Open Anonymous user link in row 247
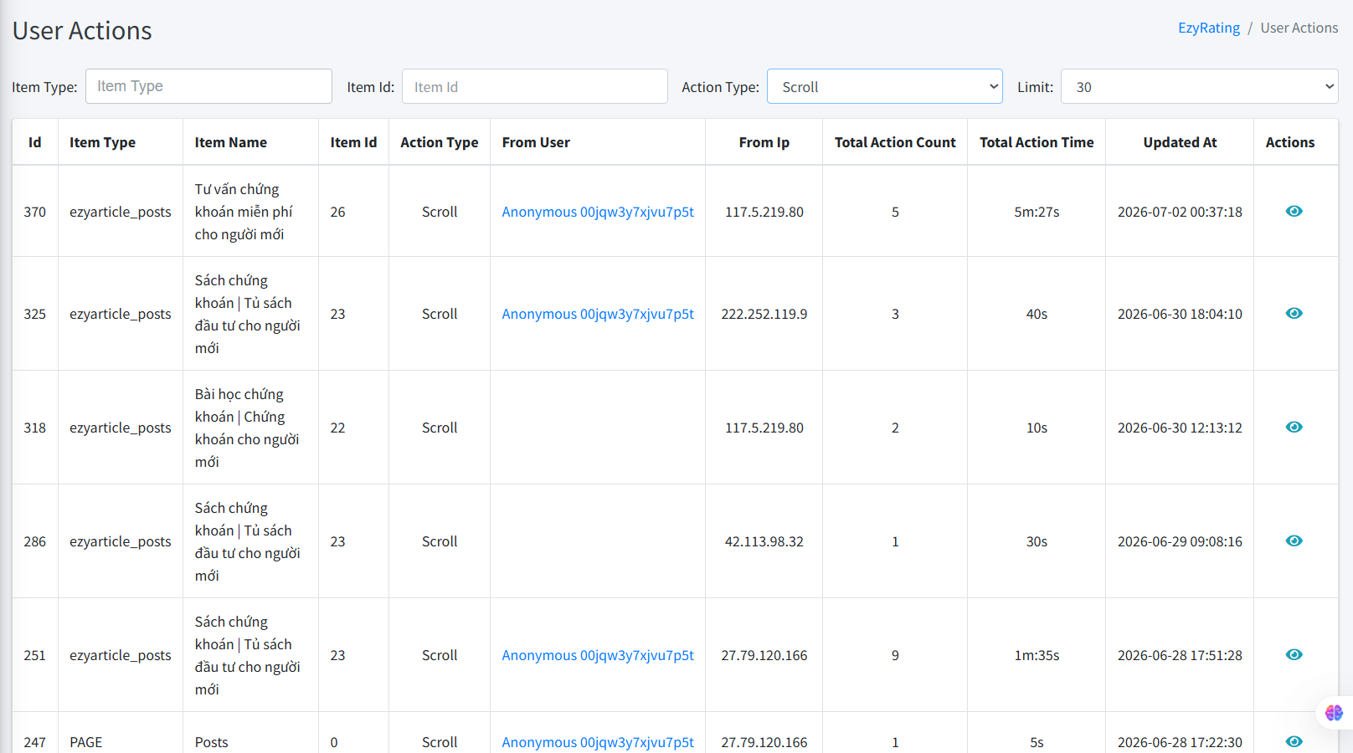1353x753 pixels. click(598, 742)
